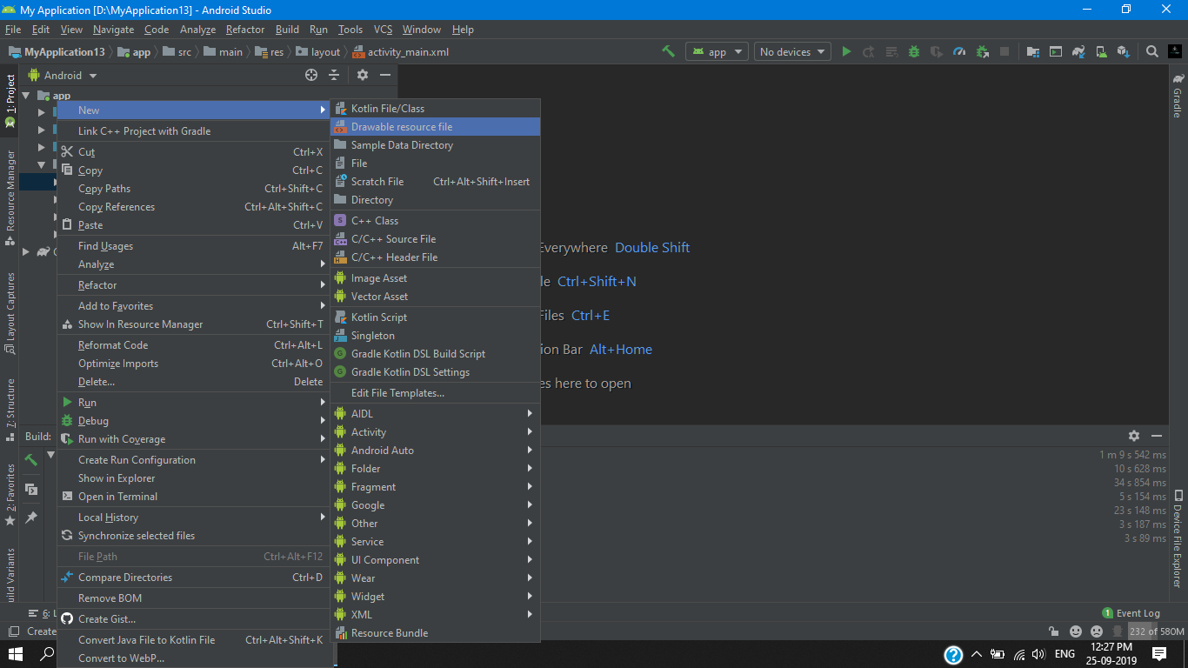Viewport: 1188px width, 668px height.
Task: Open the Android project view dropdown
Action: 63,76
